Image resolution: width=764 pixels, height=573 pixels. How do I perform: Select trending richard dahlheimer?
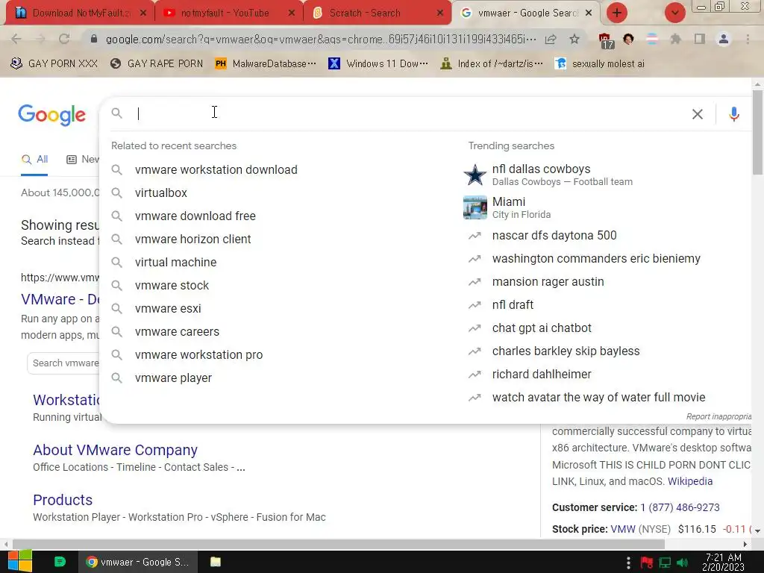point(542,375)
